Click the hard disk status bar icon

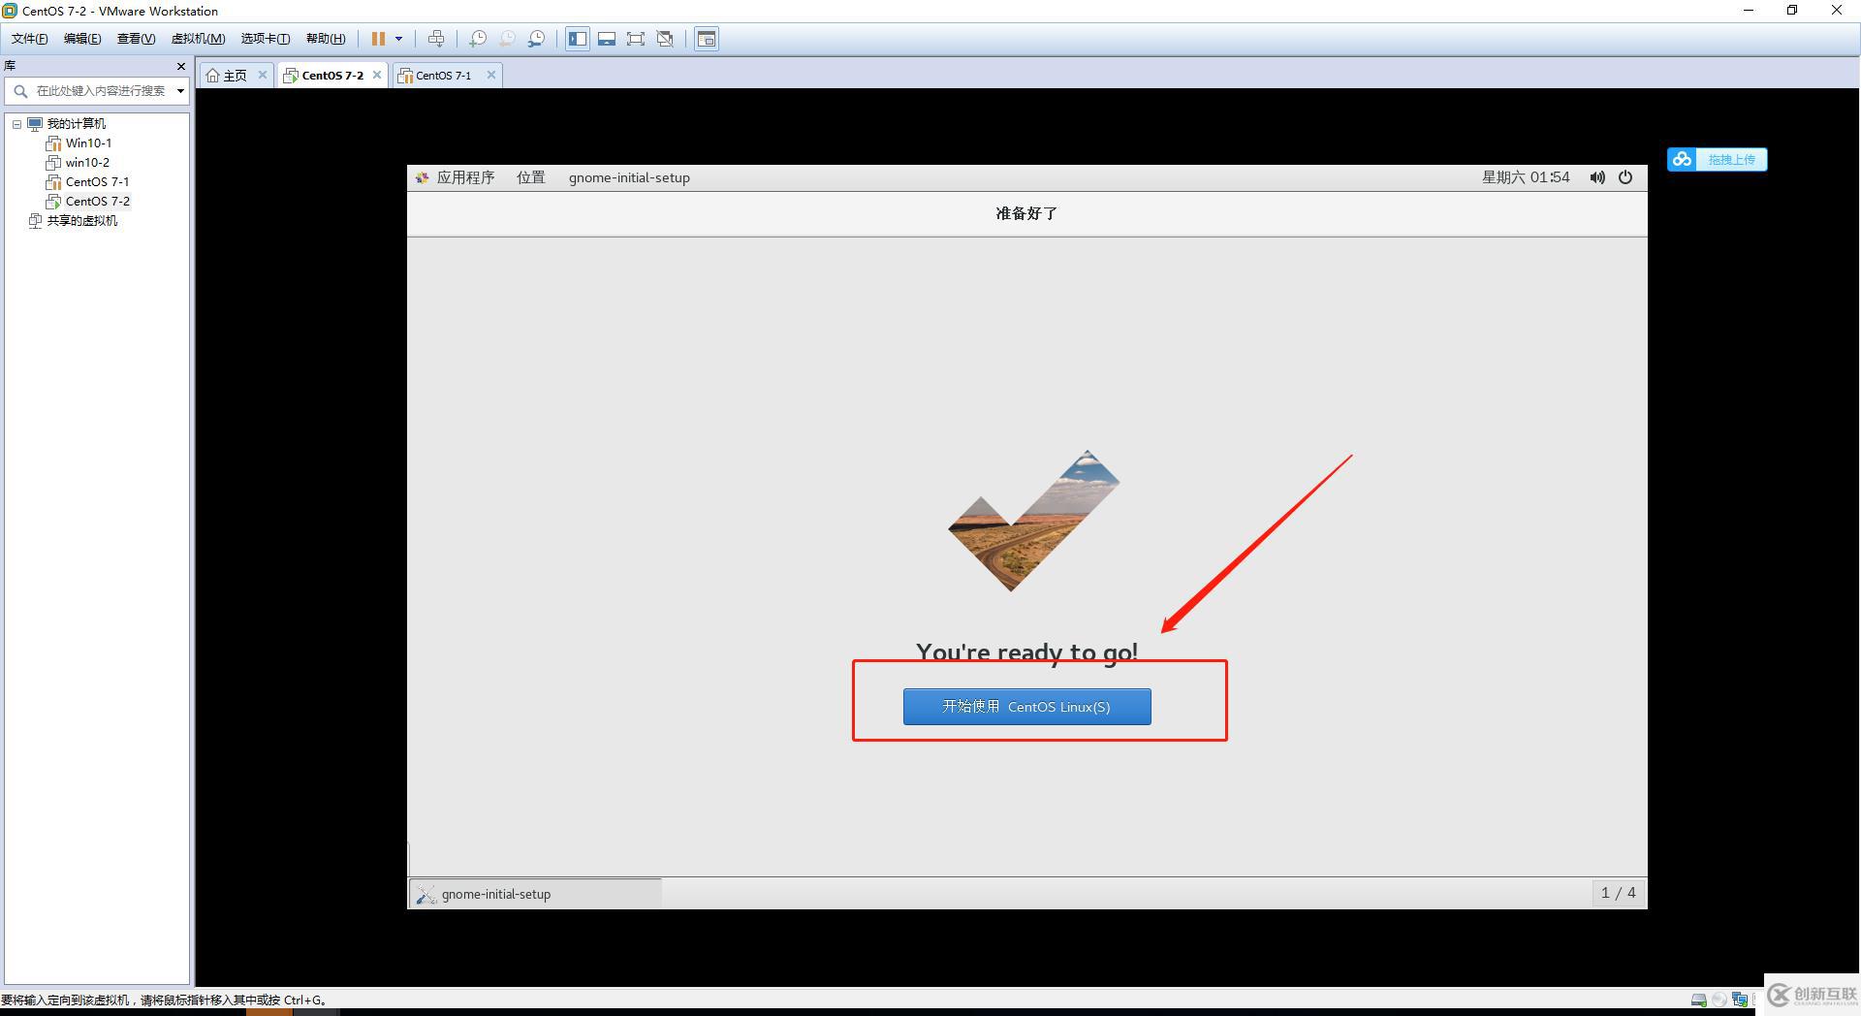point(1698,1000)
